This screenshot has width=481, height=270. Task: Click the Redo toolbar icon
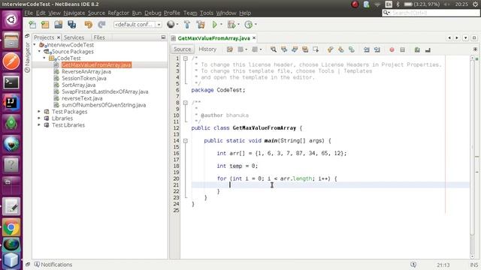(101, 25)
